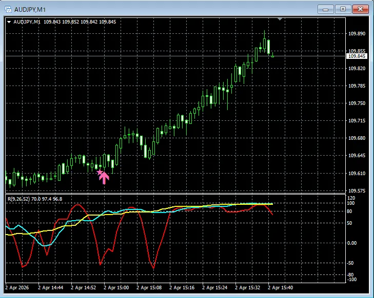Click the 2 Apr 2026 time label
The height and width of the screenshot is (298, 374).
[x=17, y=288]
